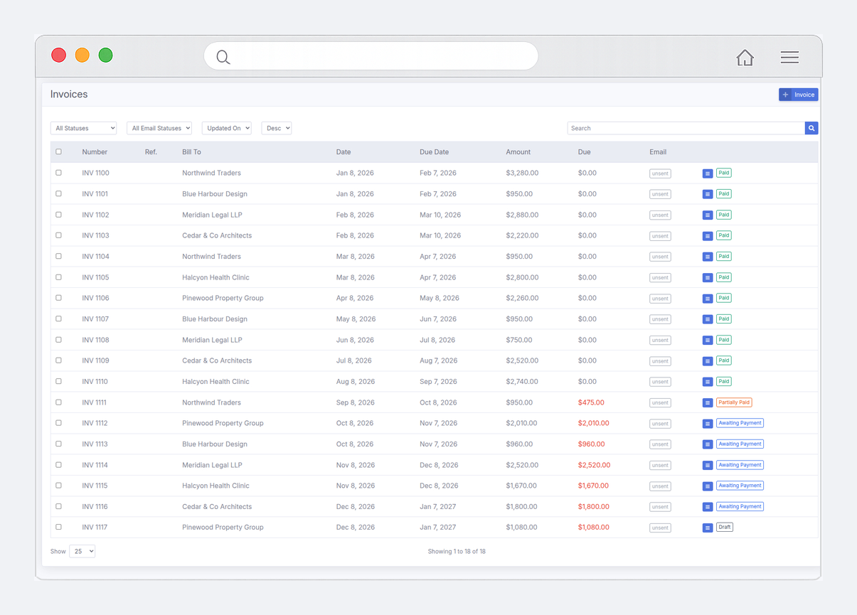Open the Desc sort order dropdown
The image size is (857, 615).
[x=277, y=128]
